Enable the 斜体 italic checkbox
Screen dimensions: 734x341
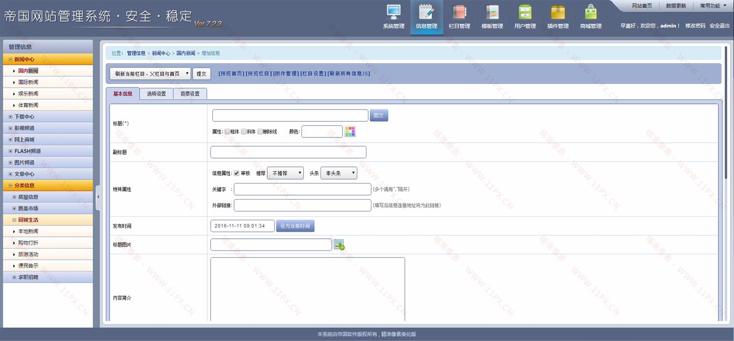[x=244, y=132]
